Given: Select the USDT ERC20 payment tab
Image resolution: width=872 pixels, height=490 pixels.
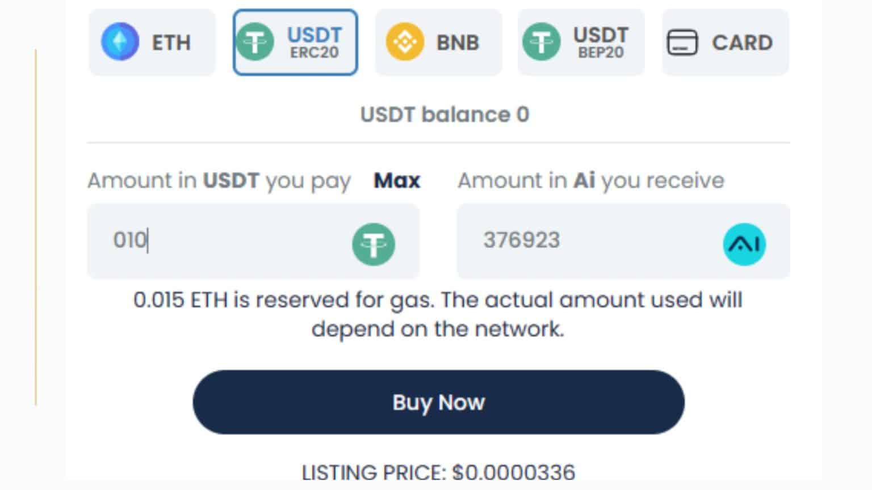Looking at the screenshot, I should [295, 41].
